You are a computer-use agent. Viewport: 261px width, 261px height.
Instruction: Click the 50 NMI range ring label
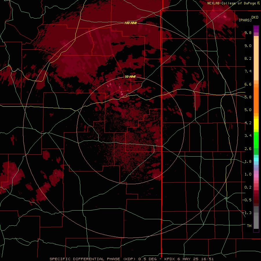130,77
